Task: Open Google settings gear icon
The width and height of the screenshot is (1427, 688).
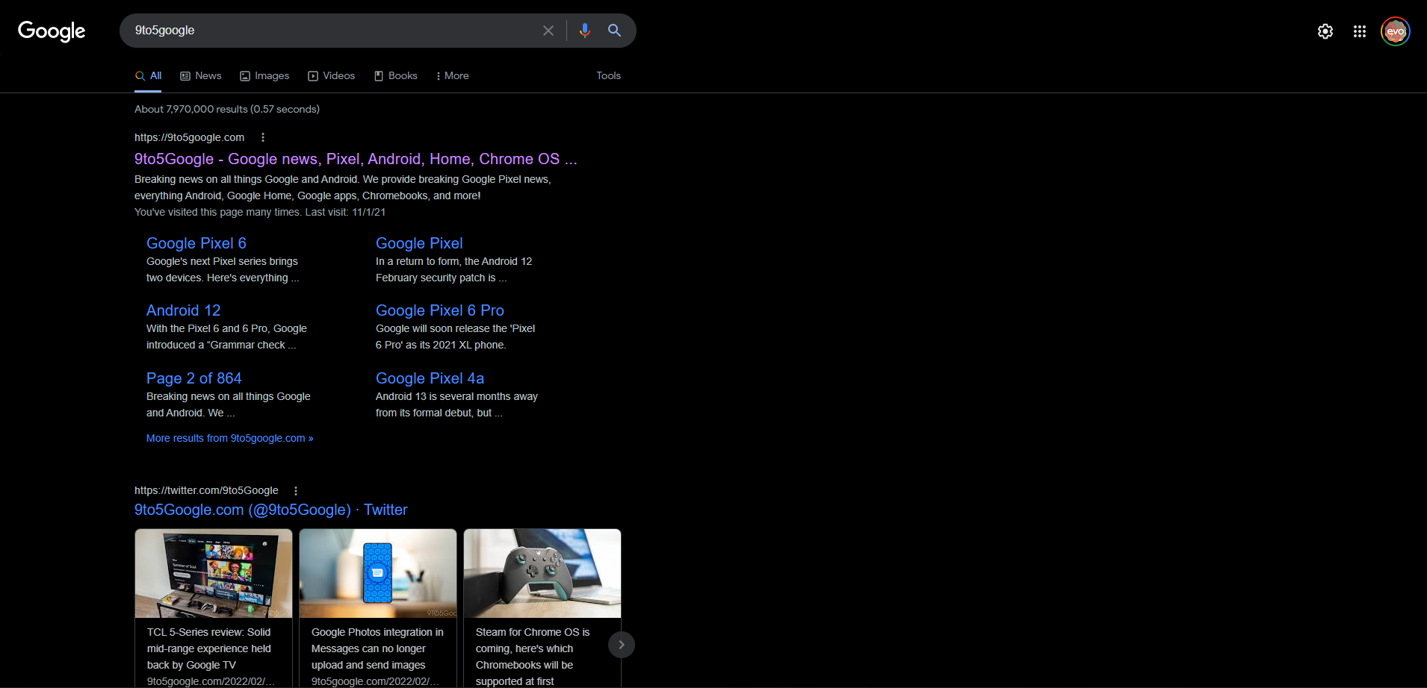Action: pyautogui.click(x=1325, y=31)
